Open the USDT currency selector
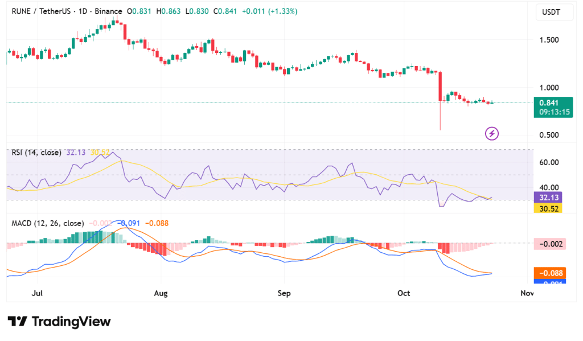 point(549,11)
